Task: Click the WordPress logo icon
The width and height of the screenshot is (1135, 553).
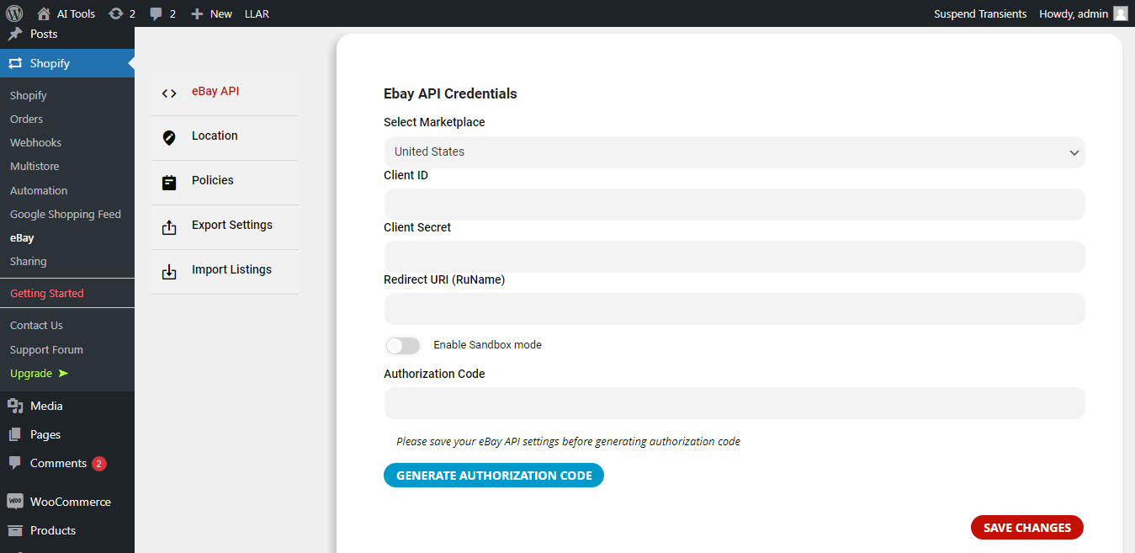Action: click(x=13, y=13)
